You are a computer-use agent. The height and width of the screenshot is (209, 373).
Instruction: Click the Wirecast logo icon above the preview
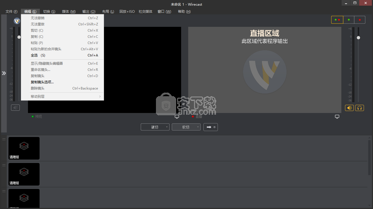point(17,21)
